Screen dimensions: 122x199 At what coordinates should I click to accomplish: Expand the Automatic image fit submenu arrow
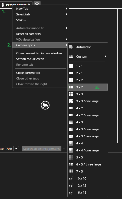(x=67, y=28)
